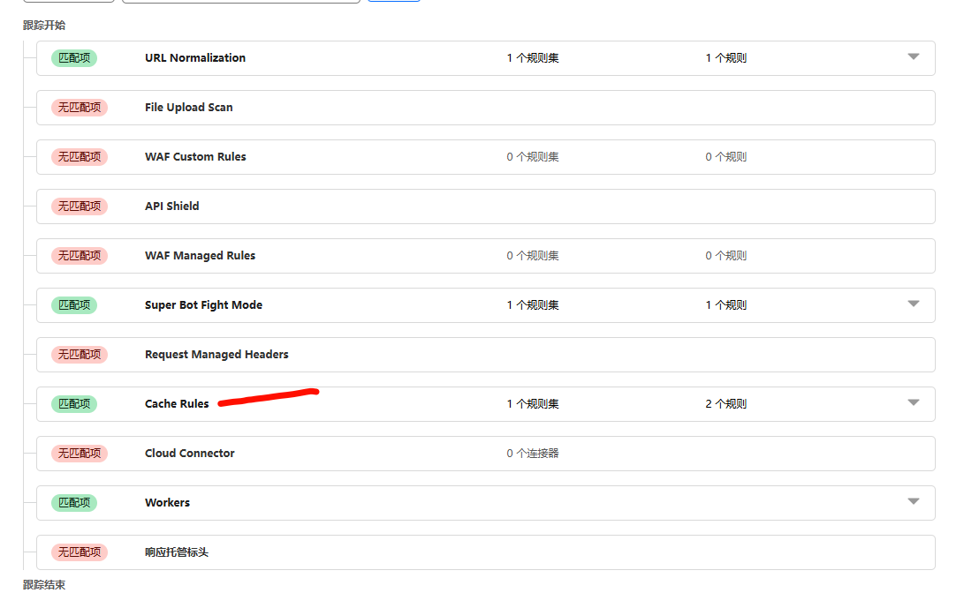Screen dimensions: 964x593
Task: Click the WAF Managed Rules title
Action: pos(200,255)
